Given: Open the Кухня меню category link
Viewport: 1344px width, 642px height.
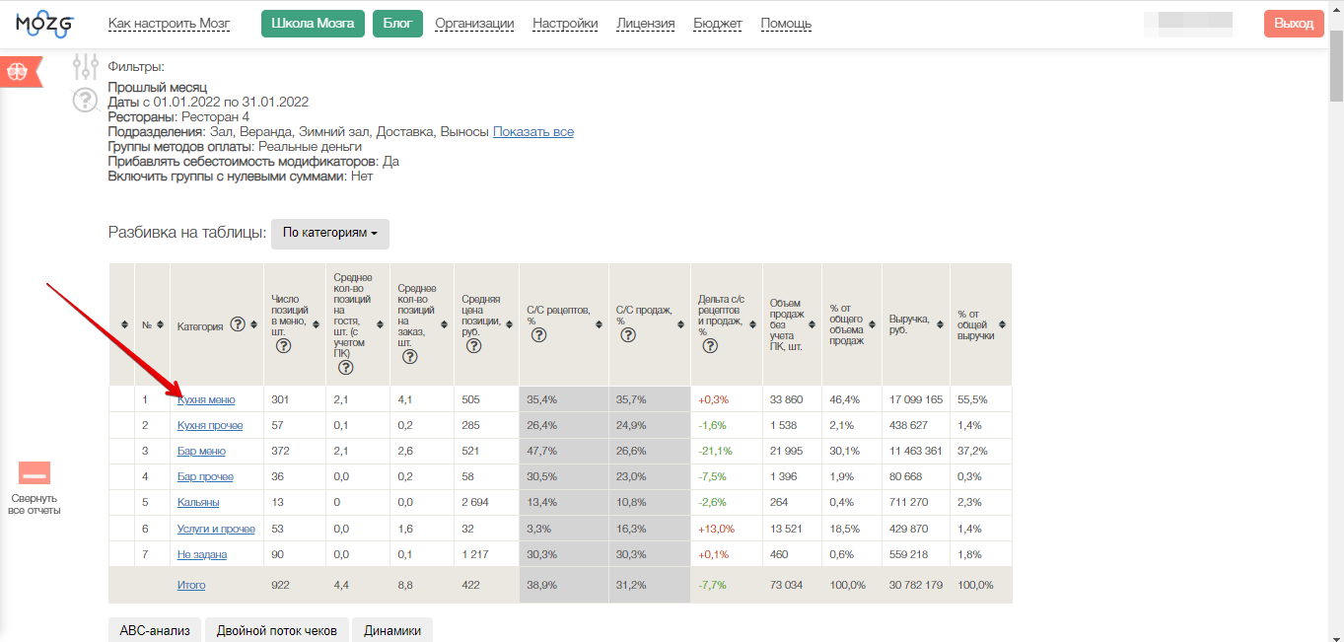Looking at the screenshot, I should point(206,399).
